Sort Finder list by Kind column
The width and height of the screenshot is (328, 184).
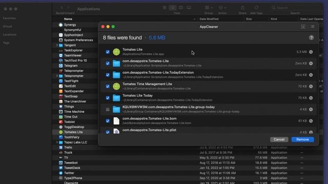pyautogui.click(x=274, y=19)
